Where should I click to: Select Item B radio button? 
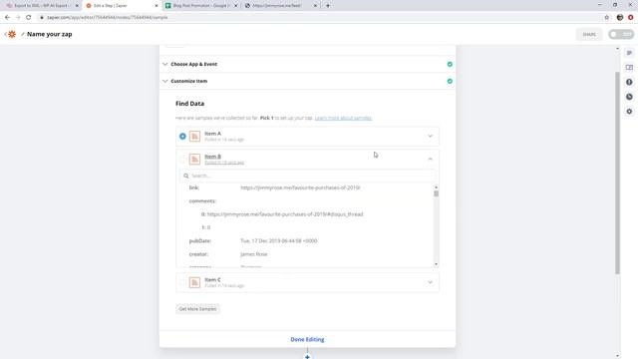pyautogui.click(x=182, y=160)
